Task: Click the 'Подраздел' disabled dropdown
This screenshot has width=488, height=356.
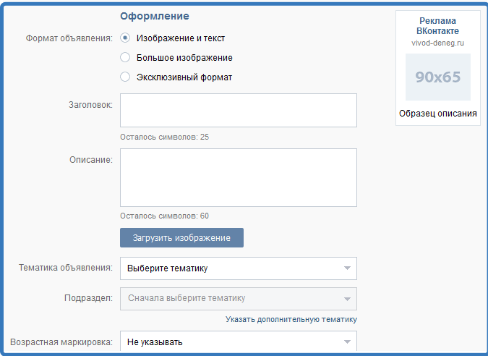Action: click(238, 298)
